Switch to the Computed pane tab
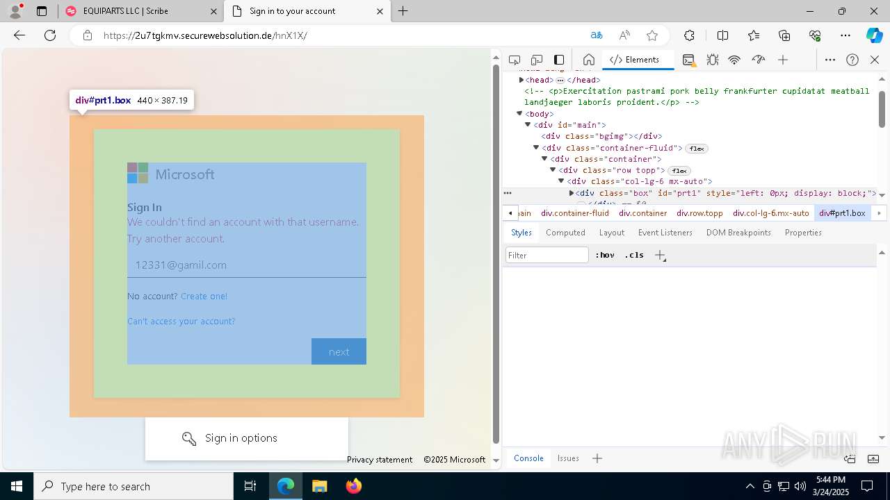Screen dimensions: 890x500 pyautogui.click(x=565, y=233)
